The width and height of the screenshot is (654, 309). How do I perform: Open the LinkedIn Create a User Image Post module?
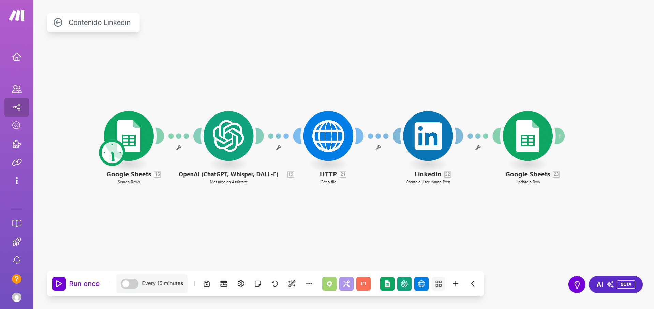coord(428,136)
